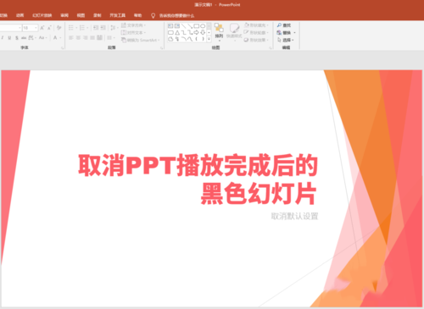The width and height of the screenshot is (424, 309).
Task: Open the Font dialog launcher
Action: pyautogui.click(x=62, y=48)
